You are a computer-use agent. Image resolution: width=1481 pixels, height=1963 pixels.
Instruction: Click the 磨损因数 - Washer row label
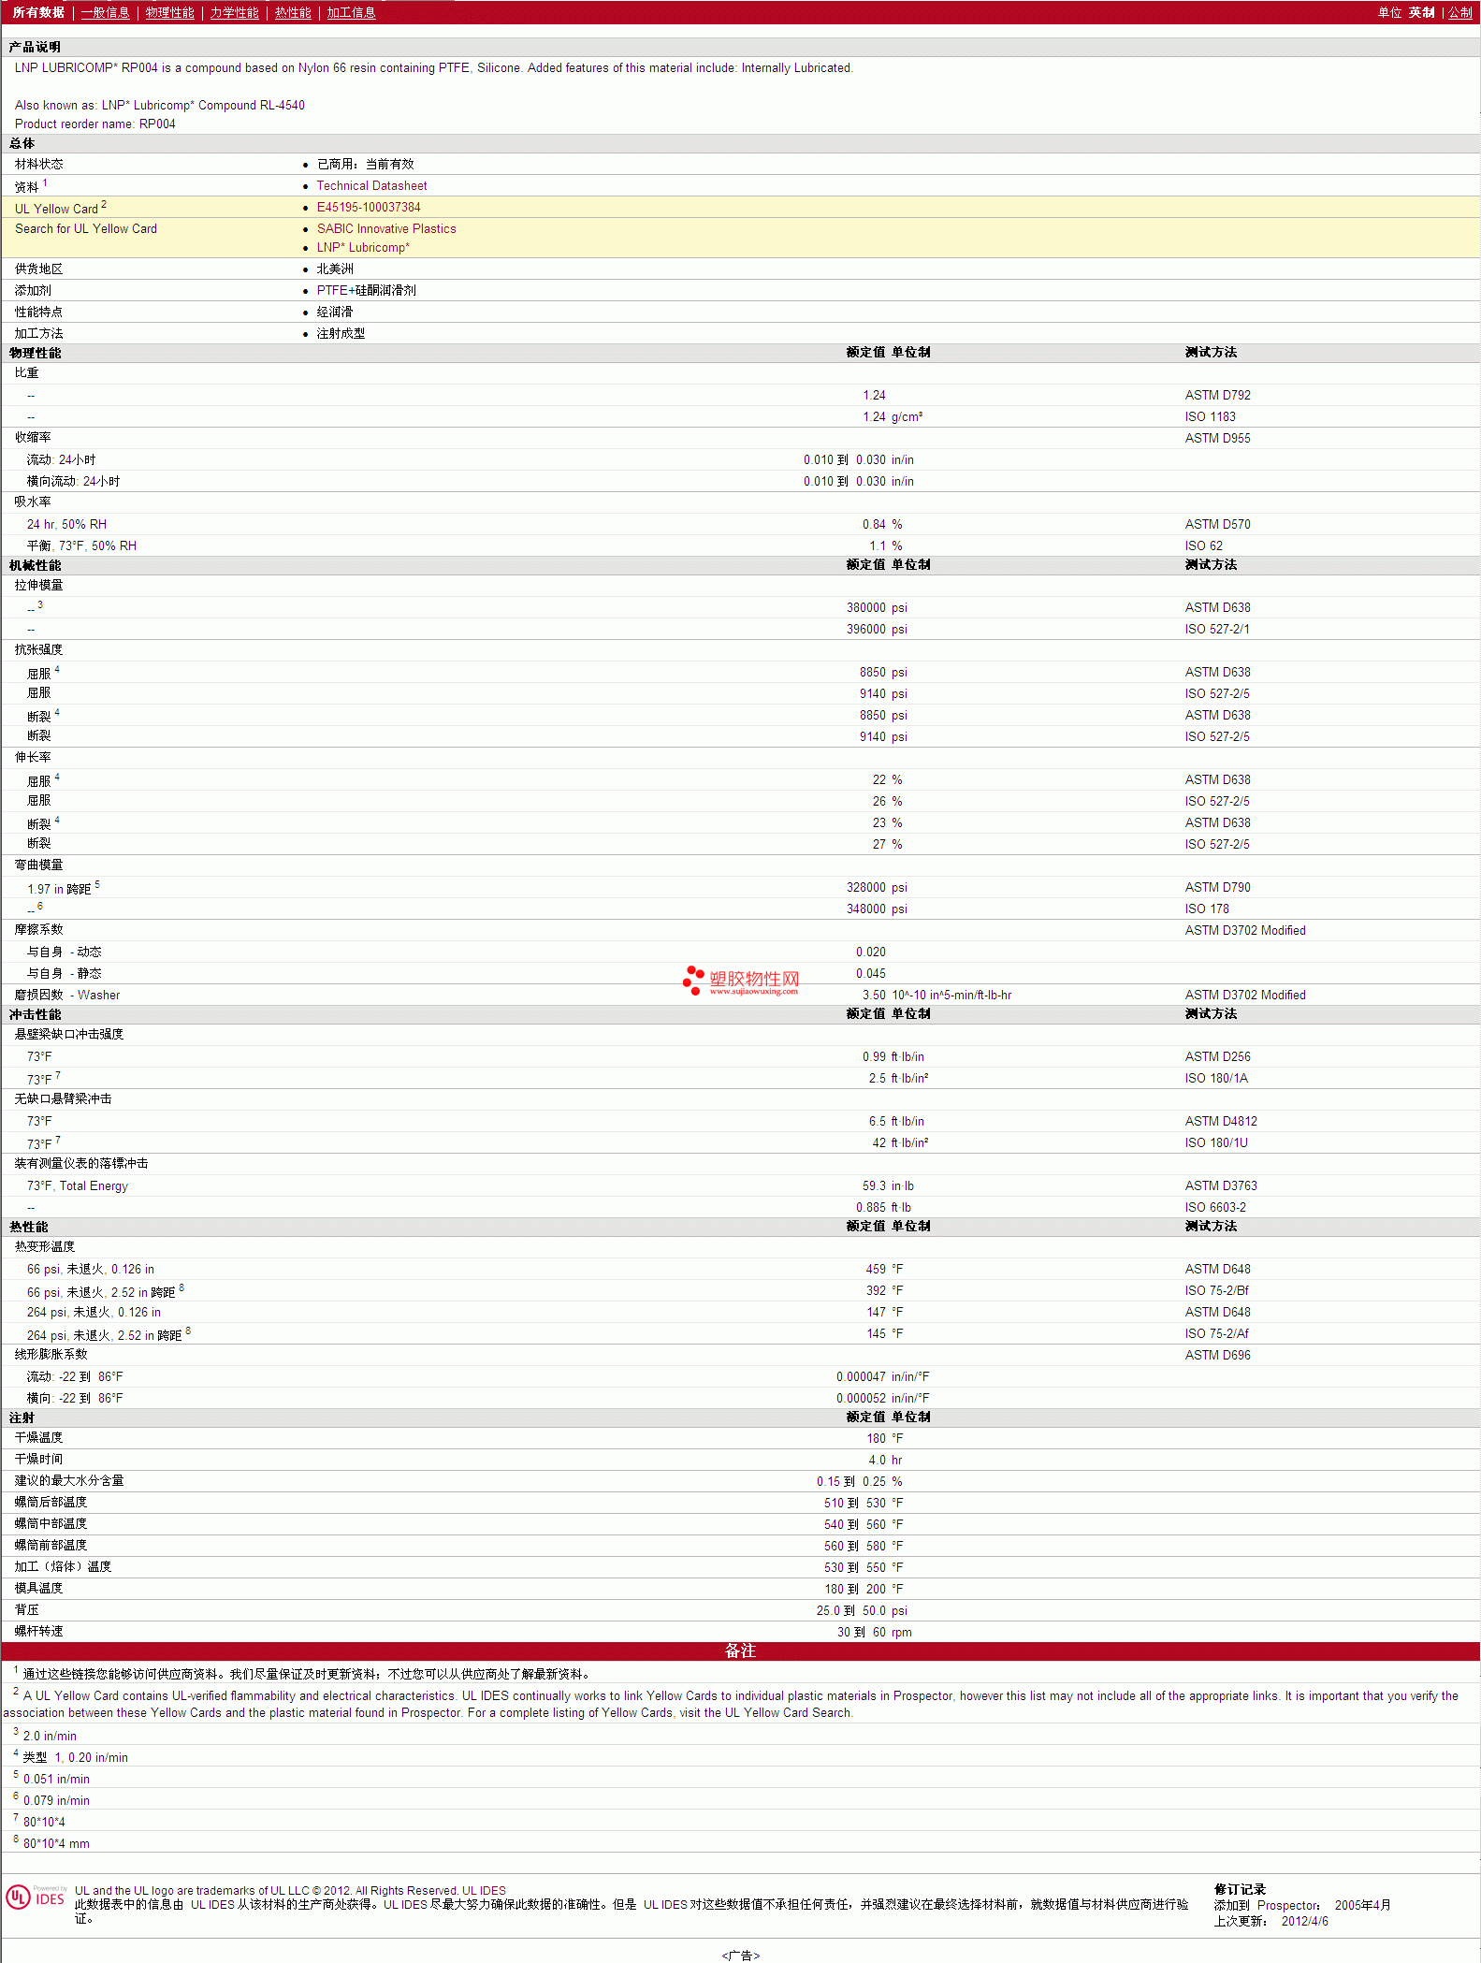point(67,996)
